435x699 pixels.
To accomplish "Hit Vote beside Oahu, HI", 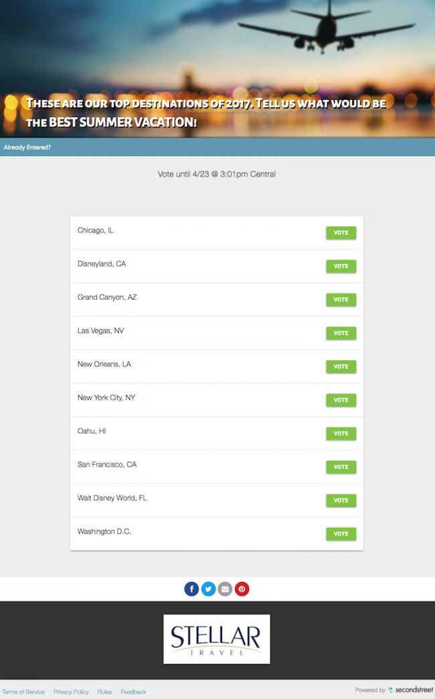I will (341, 433).
